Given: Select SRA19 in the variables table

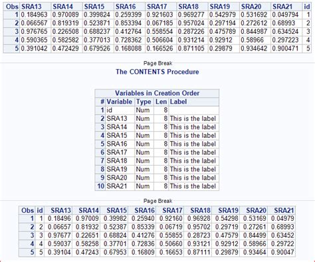Looking at the screenshot, I should pyautogui.click(x=117, y=169).
